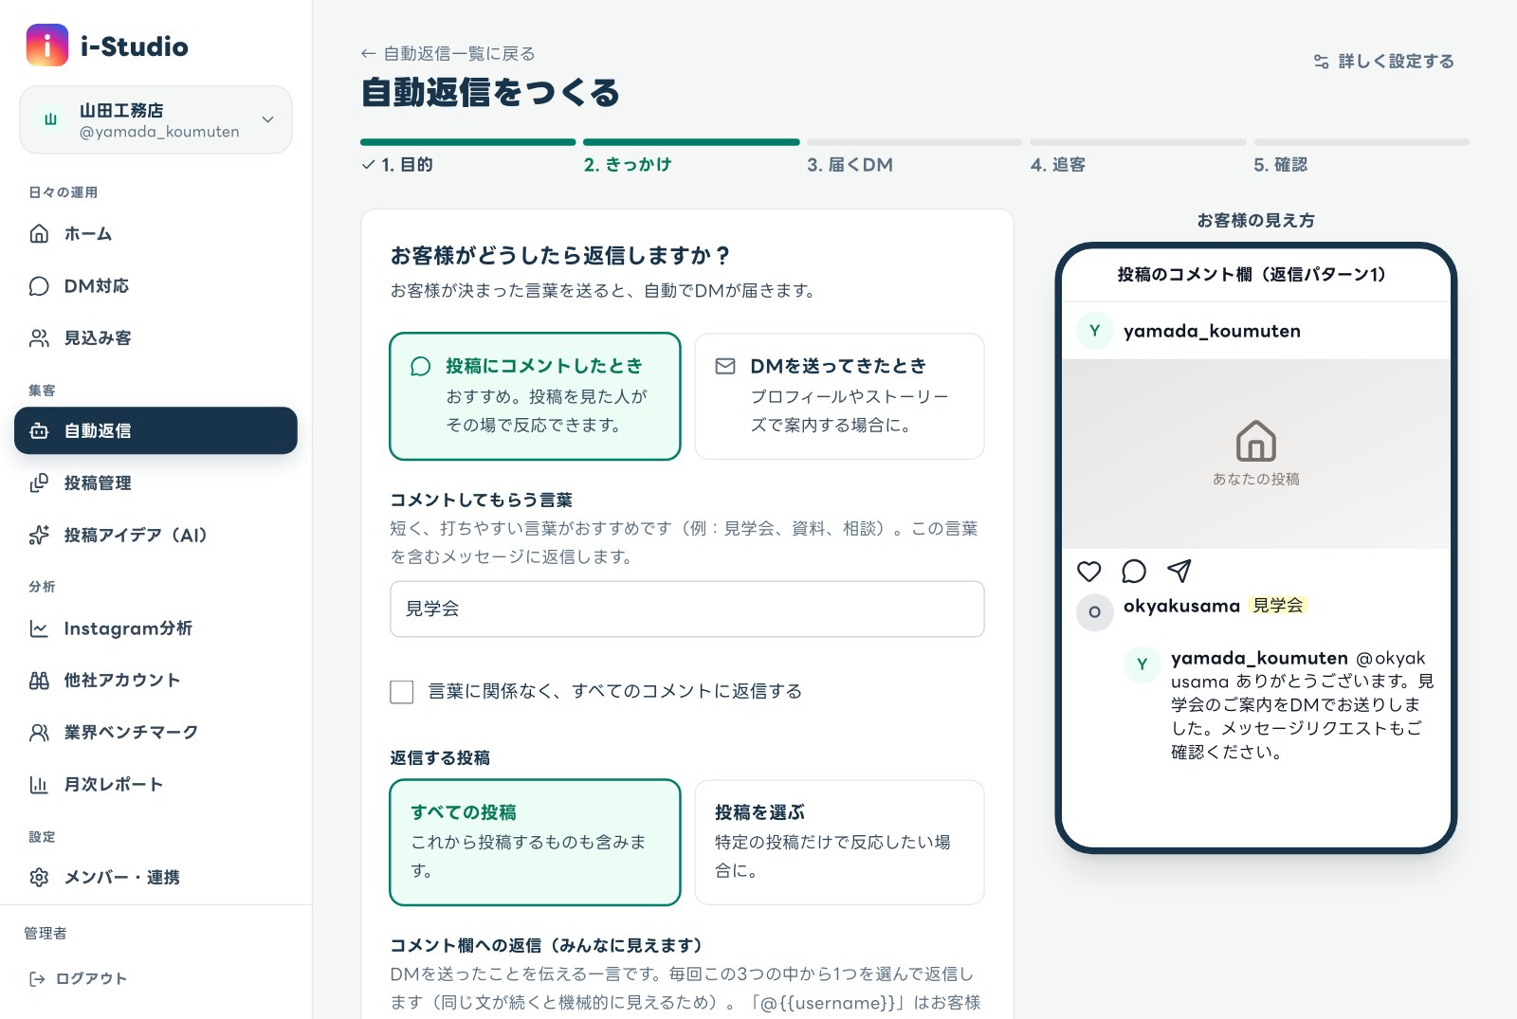Viewport: 1517px width, 1019px height.
Task: Select すべての投稿 option
Action: tap(535, 842)
